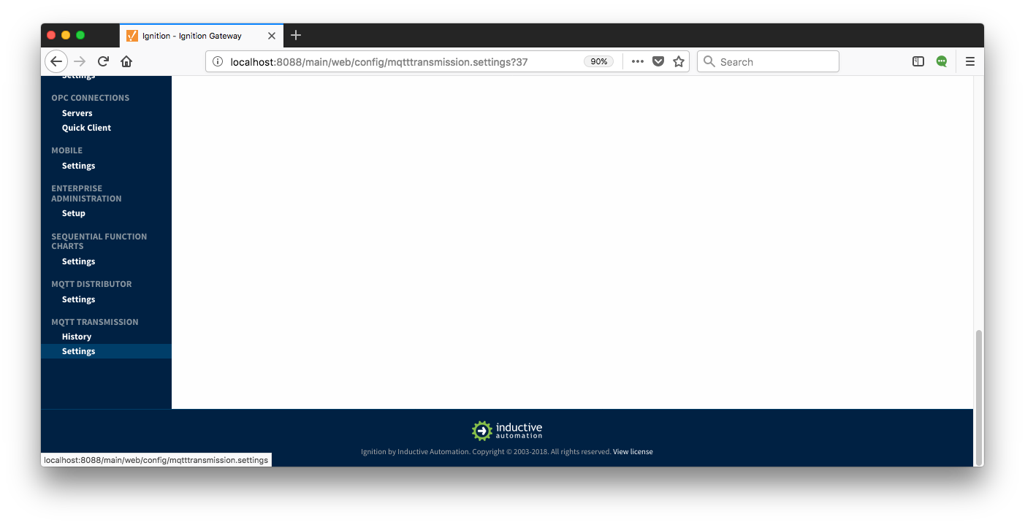Open the browser home page
The width and height of the screenshot is (1025, 525).
(126, 61)
